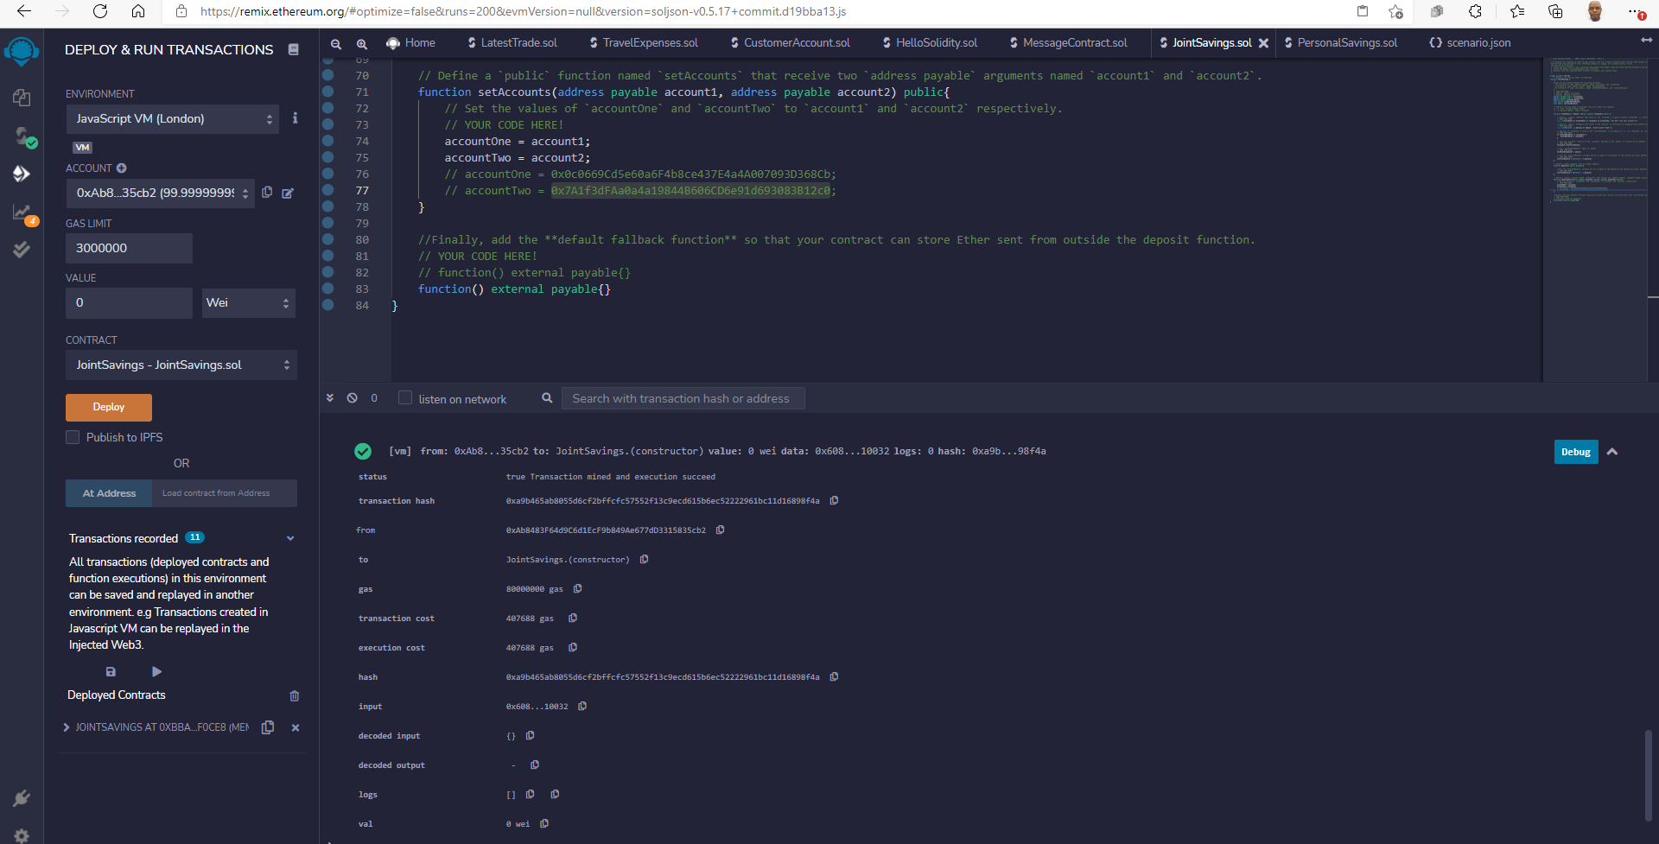The height and width of the screenshot is (844, 1659).
Task: Click the zoom in editor icon
Action: click(x=361, y=43)
